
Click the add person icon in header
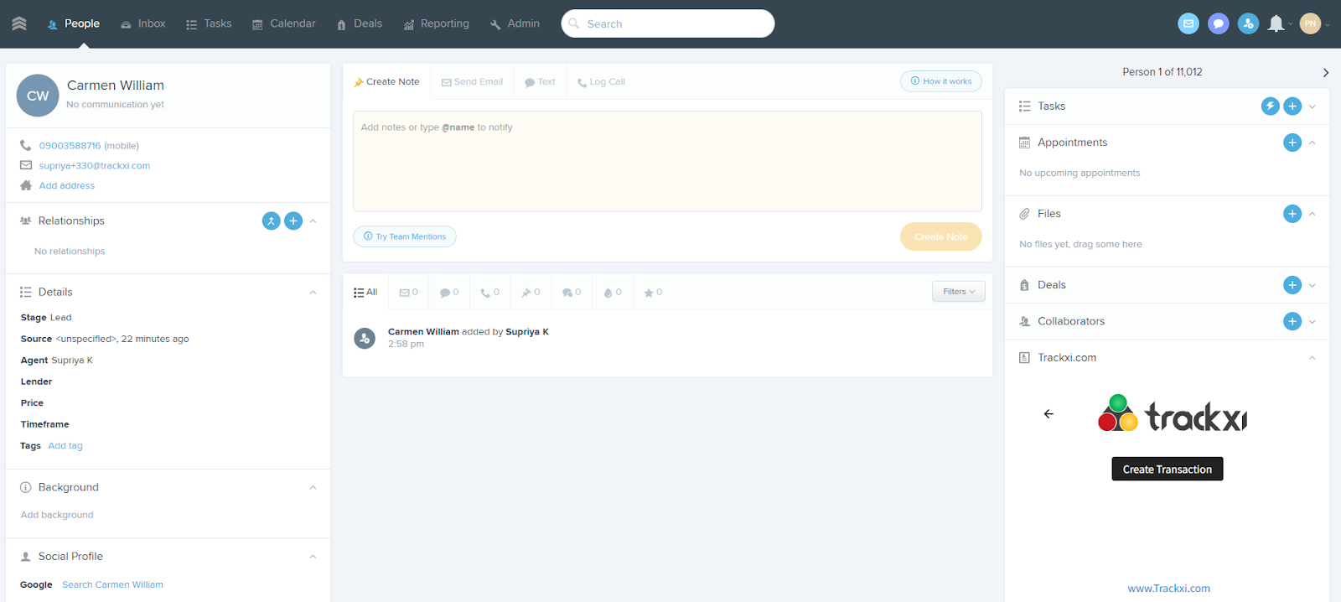[1248, 23]
